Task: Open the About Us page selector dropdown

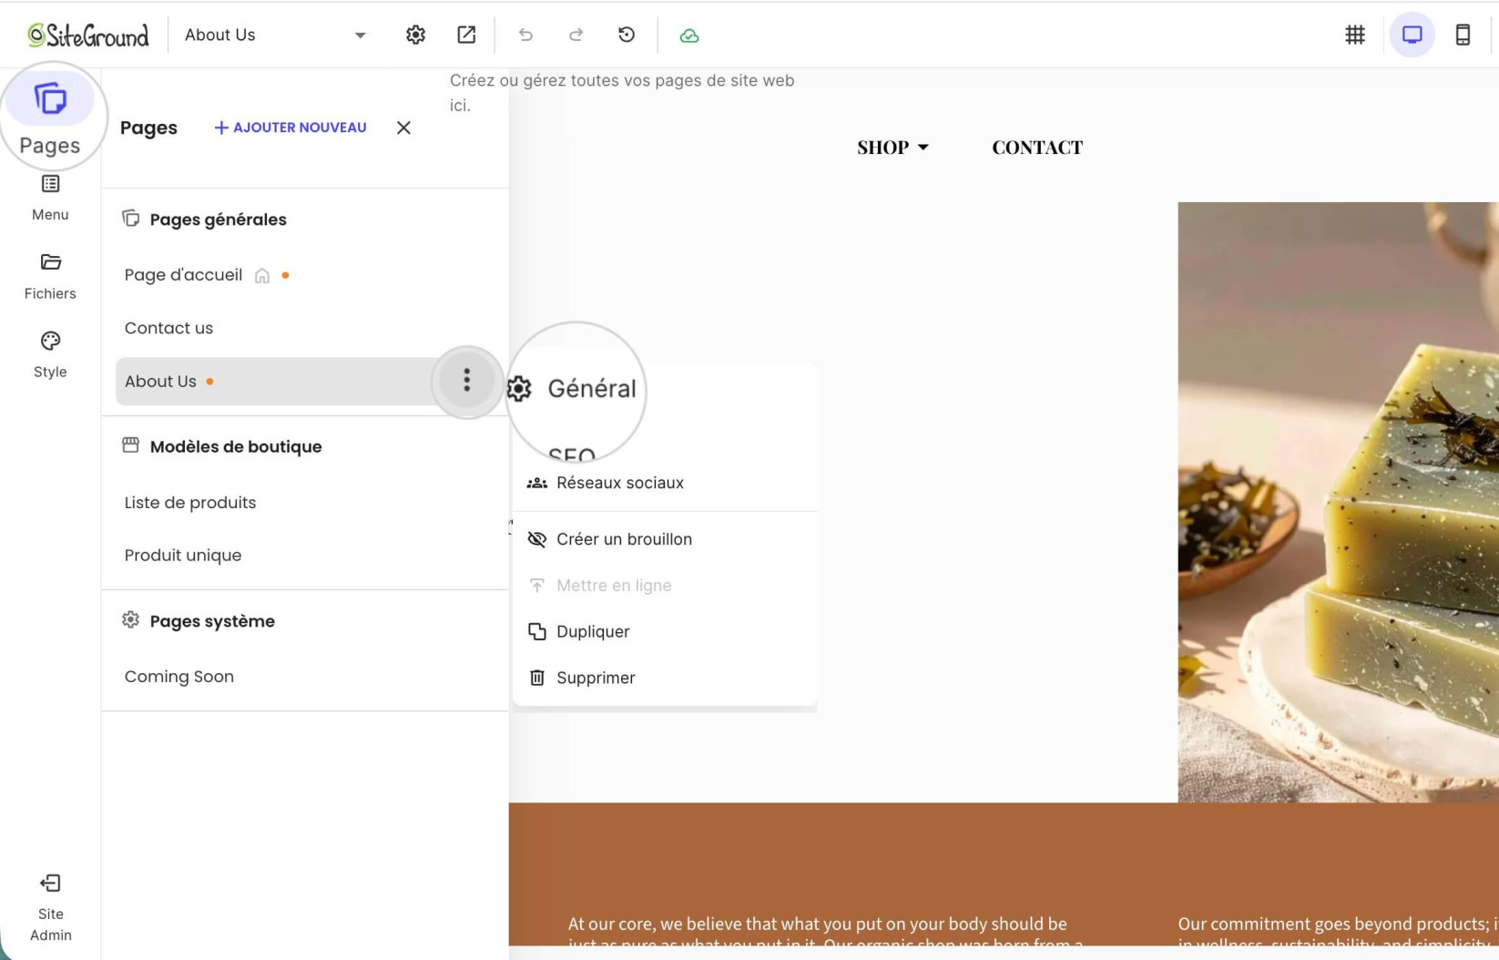Action: [x=275, y=35]
